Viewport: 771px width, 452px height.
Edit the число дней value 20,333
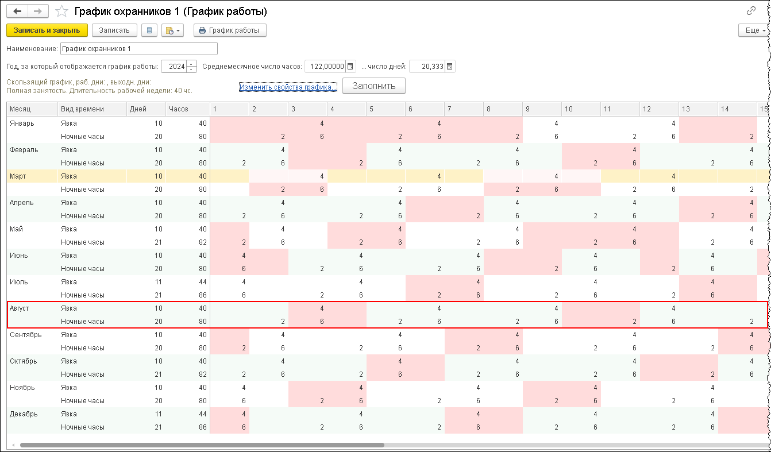coord(427,67)
